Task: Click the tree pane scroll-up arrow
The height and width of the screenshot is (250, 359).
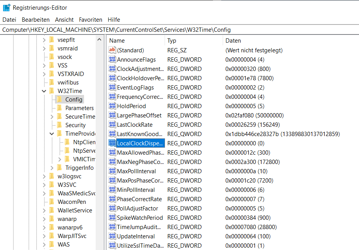Action: pyautogui.click(x=99, y=40)
